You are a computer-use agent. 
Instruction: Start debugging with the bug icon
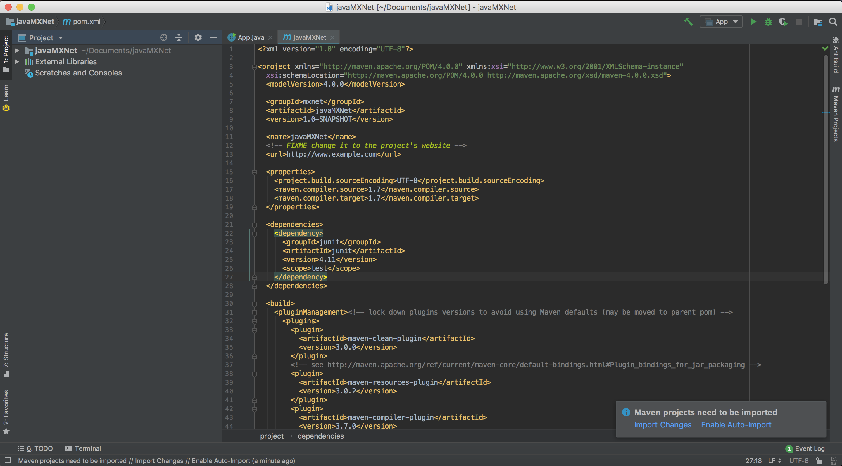point(768,22)
